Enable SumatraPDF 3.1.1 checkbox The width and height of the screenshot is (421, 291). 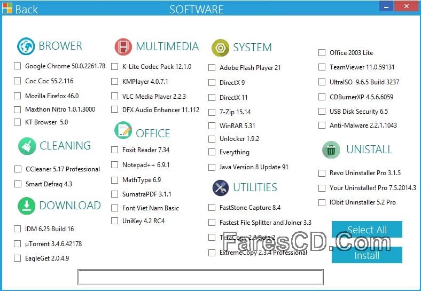tap(115, 194)
